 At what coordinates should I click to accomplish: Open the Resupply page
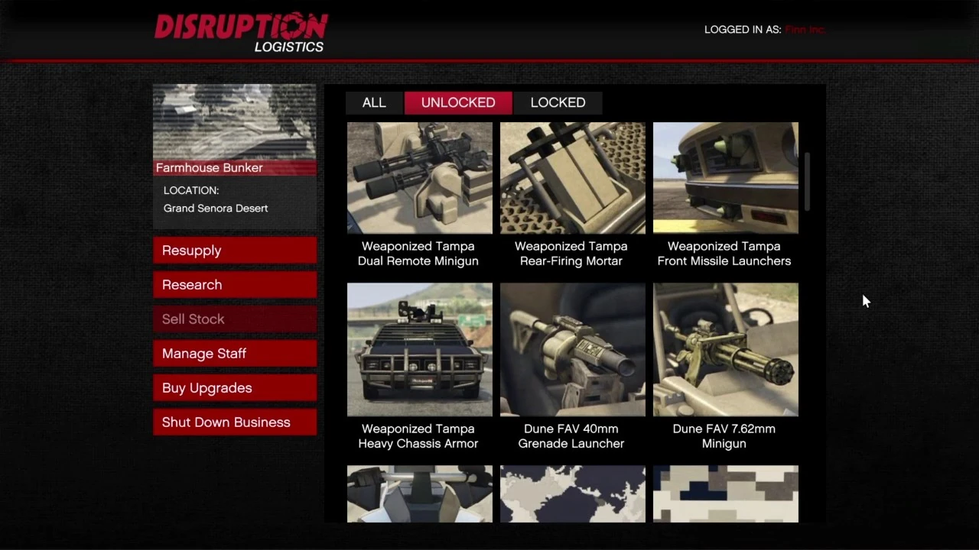pos(235,251)
